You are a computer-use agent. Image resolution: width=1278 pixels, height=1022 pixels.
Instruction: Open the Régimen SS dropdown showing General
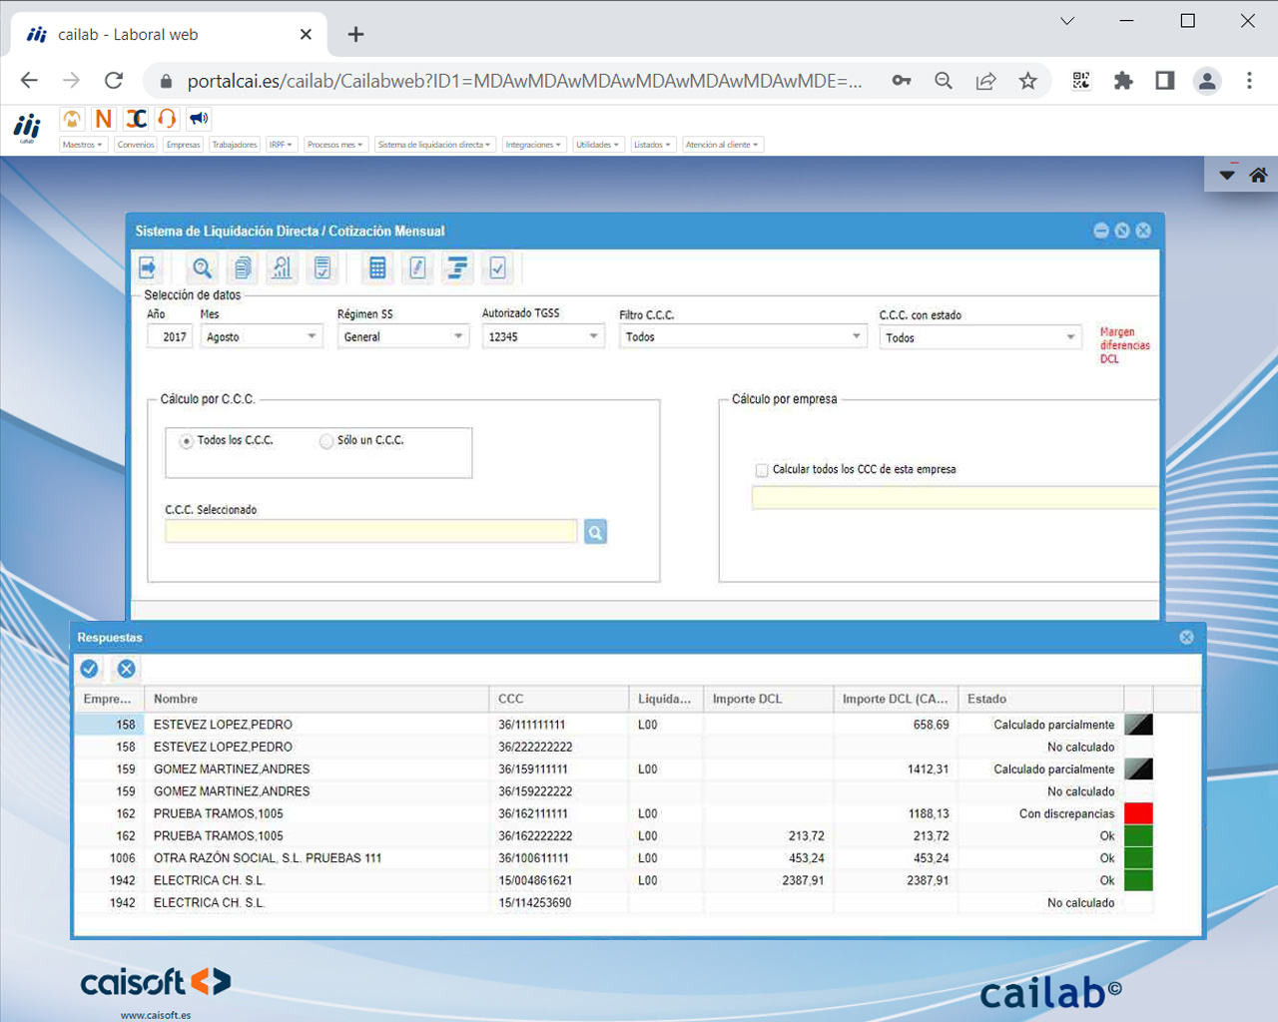458,336
